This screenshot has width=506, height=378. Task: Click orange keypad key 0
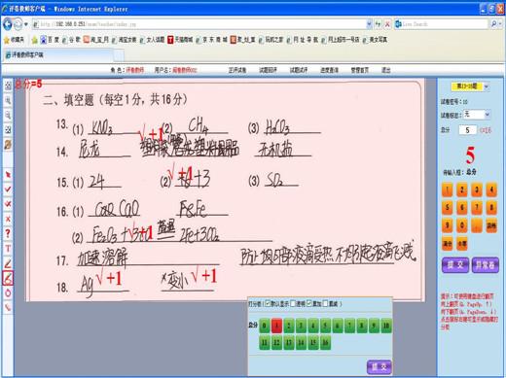click(462, 225)
